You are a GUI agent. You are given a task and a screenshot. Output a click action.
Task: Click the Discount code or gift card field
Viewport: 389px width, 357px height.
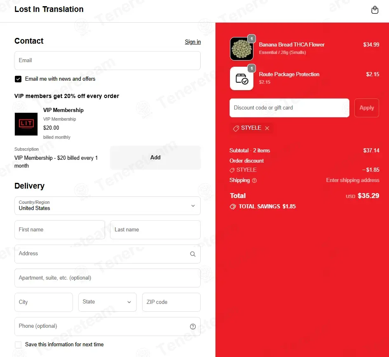[289, 108]
